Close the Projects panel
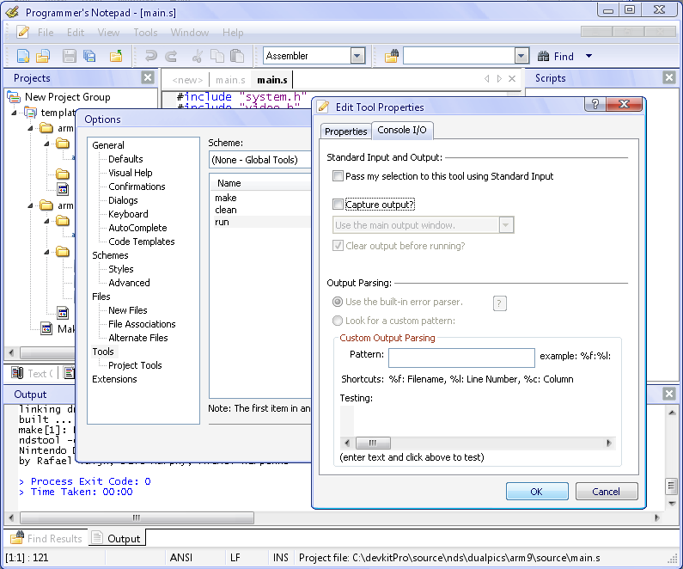 tap(147, 77)
